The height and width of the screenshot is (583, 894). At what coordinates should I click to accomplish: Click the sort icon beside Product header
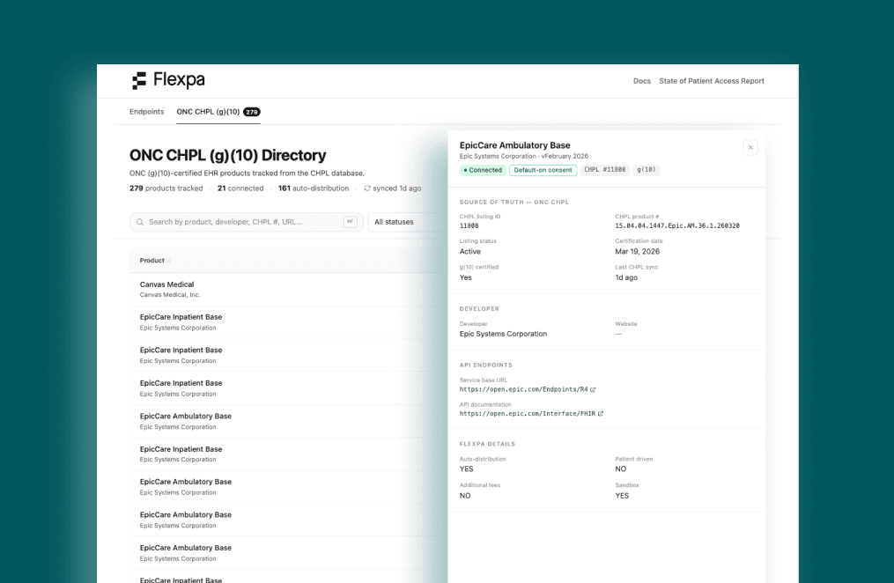pos(169,261)
